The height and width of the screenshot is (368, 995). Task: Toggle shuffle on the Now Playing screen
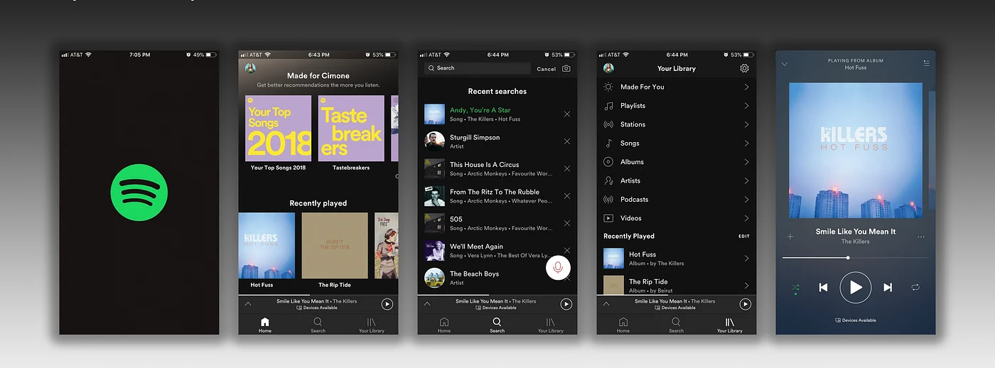(795, 287)
